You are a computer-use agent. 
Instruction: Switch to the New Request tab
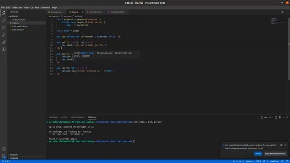tap(95, 12)
